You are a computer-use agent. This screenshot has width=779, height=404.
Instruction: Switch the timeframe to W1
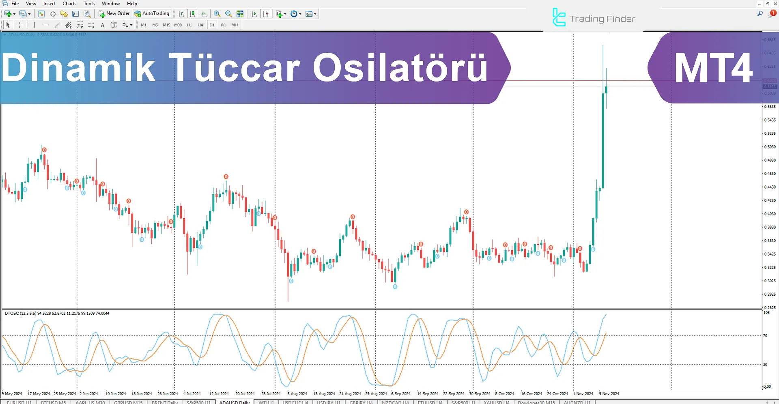(224, 25)
